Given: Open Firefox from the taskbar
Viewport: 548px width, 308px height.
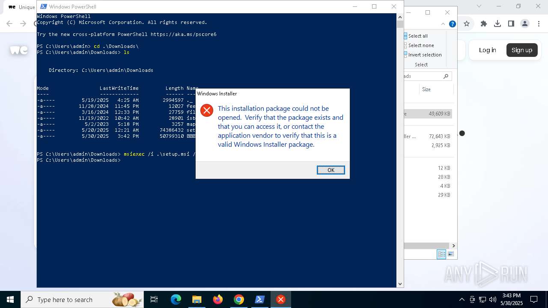Looking at the screenshot, I should pyautogui.click(x=218, y=299).
